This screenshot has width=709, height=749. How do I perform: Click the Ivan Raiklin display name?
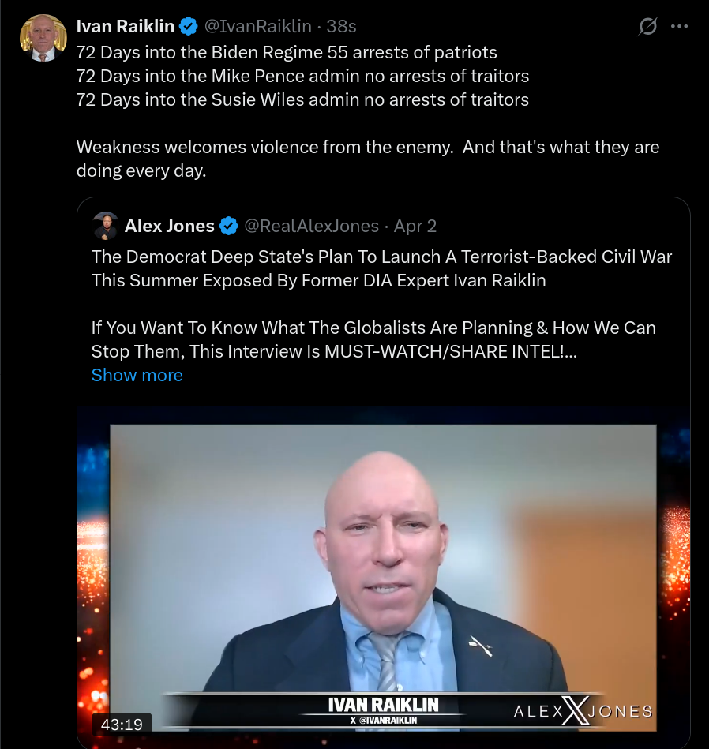126,26
